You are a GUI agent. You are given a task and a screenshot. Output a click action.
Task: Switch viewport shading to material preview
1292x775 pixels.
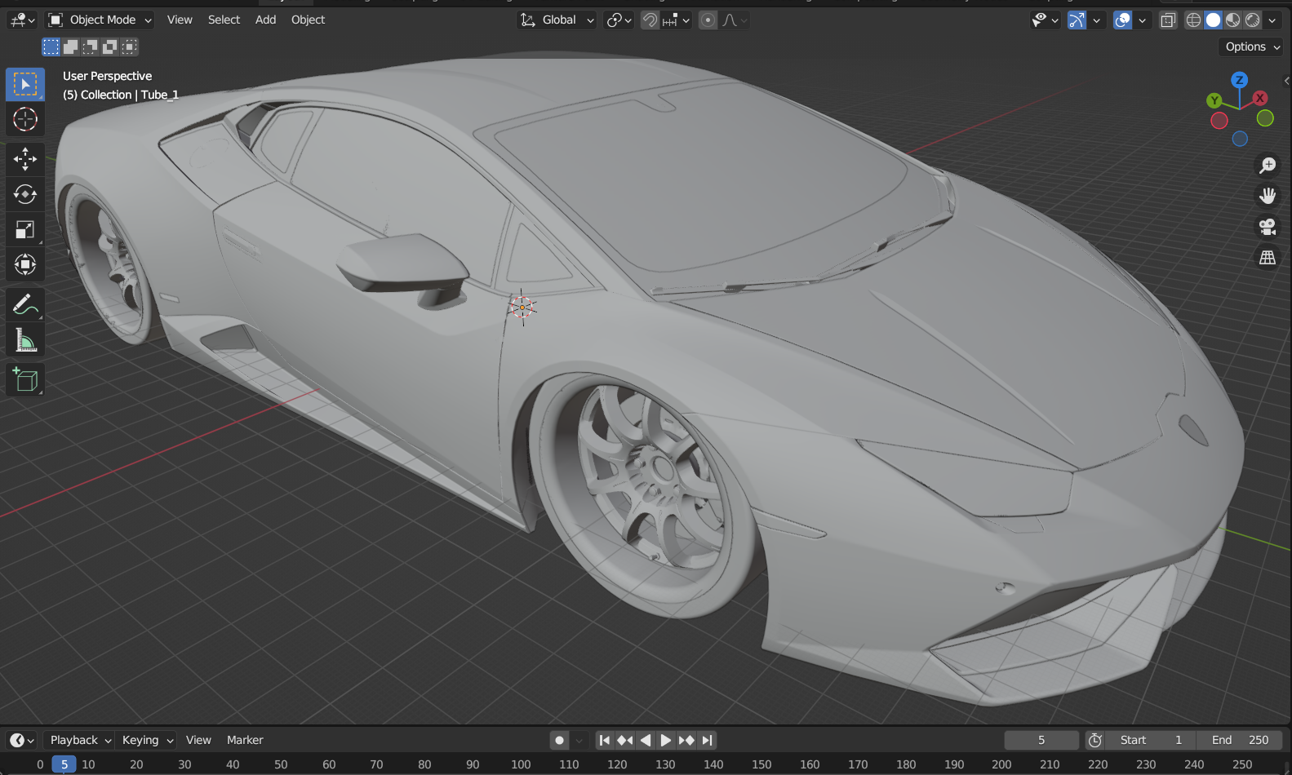(x=1233, y=20)
